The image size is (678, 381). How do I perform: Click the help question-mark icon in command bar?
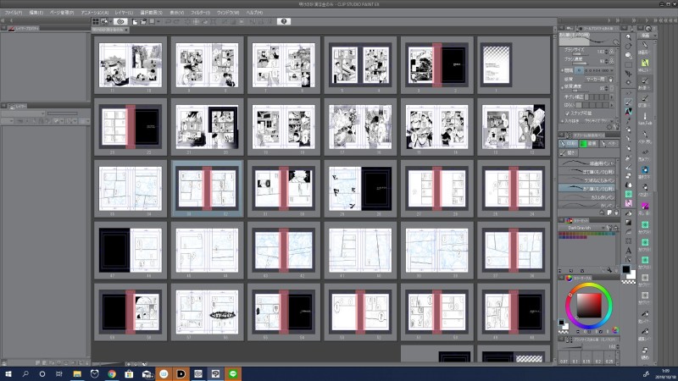(x=284, y=21)
